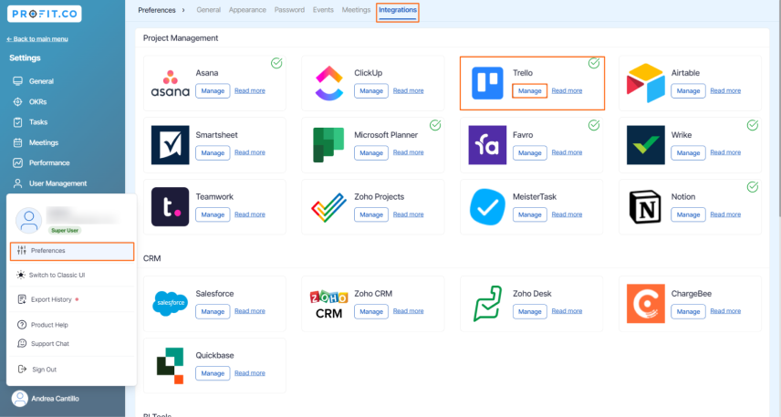Switch to the Events tab
This screenshot has width=781, height=417.
[323, 10]
